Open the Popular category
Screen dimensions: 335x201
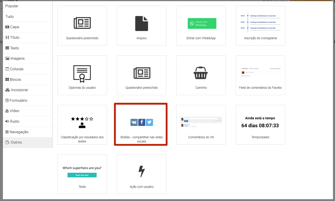tap(12, 6)
